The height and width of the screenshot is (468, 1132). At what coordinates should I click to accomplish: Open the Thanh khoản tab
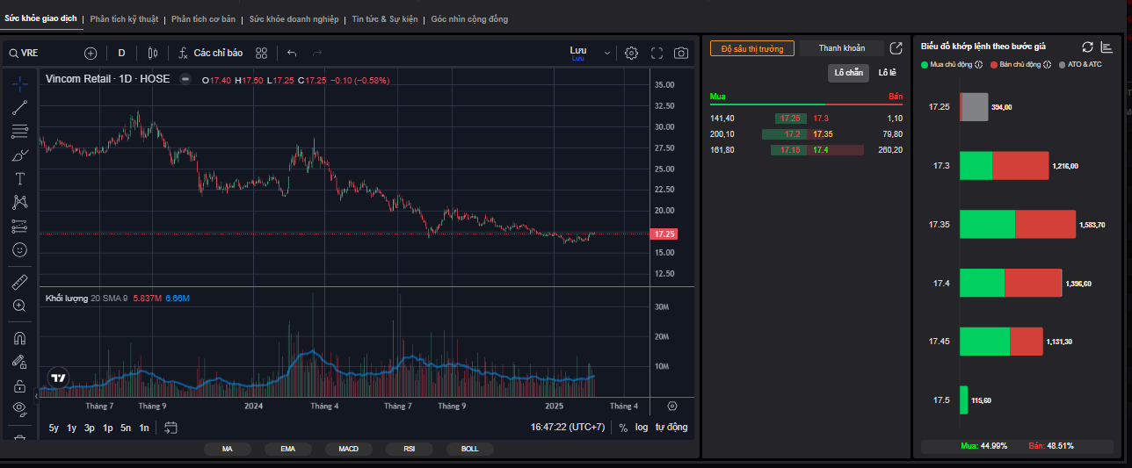pyautogui.click(x=841, y=48)
